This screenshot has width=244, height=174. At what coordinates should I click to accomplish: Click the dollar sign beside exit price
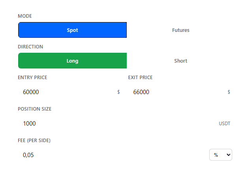point(229,92)
